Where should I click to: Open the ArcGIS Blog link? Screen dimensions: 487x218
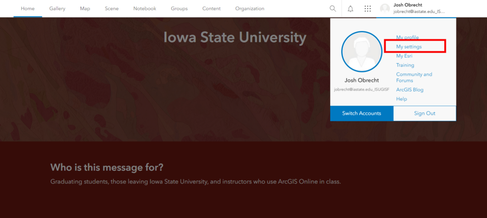point(409,89)
